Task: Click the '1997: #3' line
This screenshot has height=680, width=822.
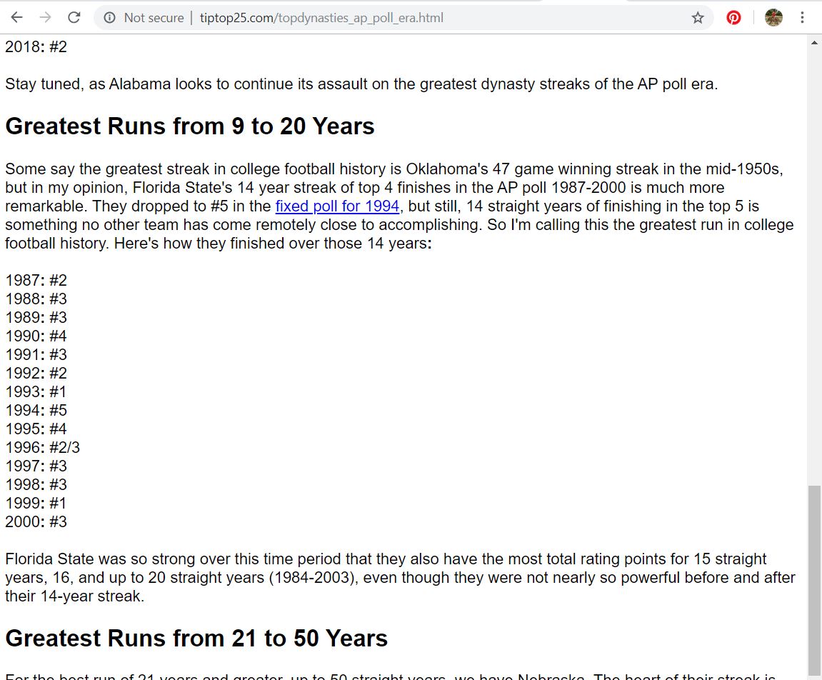Action: coord(36,466)
